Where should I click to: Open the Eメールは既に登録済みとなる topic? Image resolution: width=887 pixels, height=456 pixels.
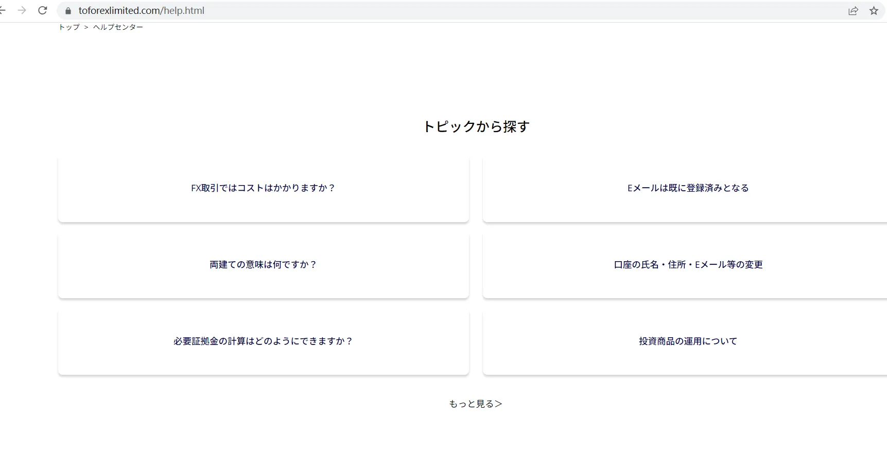(685, 188)
